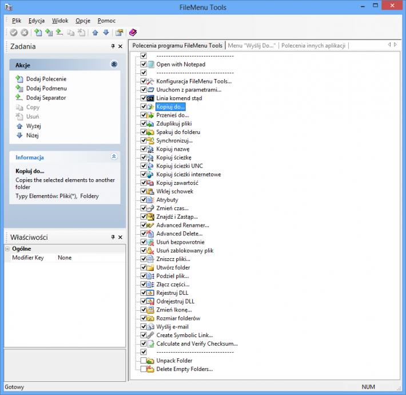Pin the Właściwości panel with pushpin icon
The height and width of the screenshot is (395, 406).
coord(113,237)
